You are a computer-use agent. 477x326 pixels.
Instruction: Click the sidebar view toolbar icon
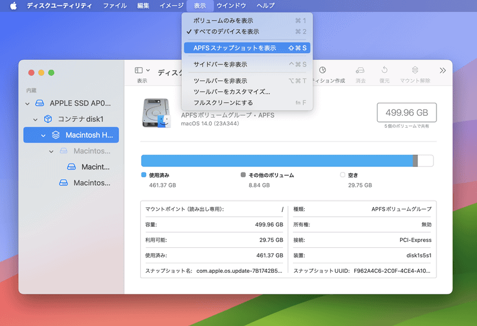[139, 70]
